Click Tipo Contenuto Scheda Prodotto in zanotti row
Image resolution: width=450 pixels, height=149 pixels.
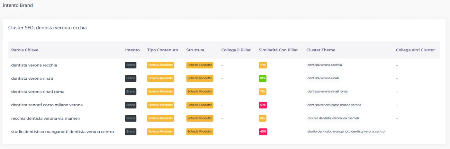coord(161,105)
